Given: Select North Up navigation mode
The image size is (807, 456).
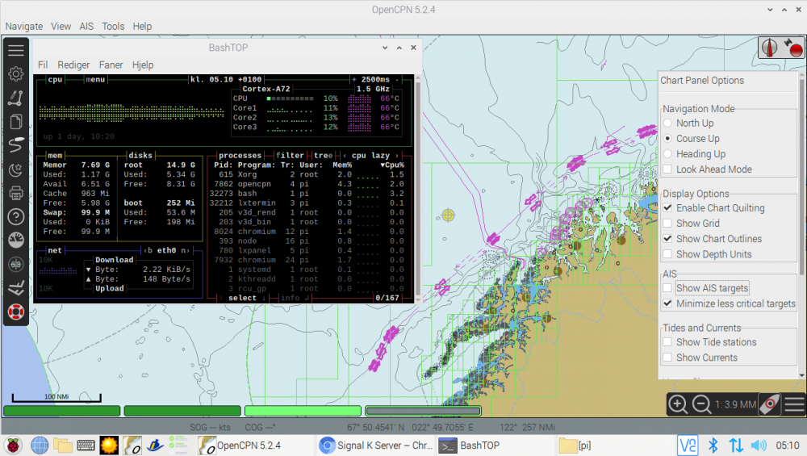Looking at the screenshot, I should [x=667, y=123].
